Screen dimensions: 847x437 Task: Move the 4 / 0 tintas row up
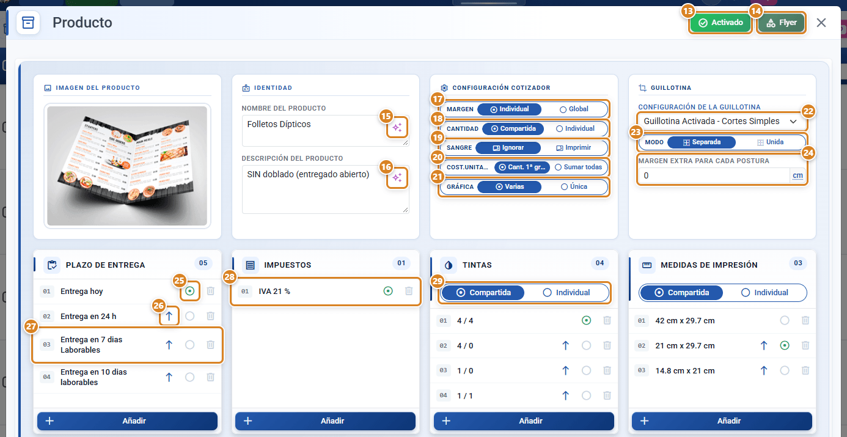566,345
